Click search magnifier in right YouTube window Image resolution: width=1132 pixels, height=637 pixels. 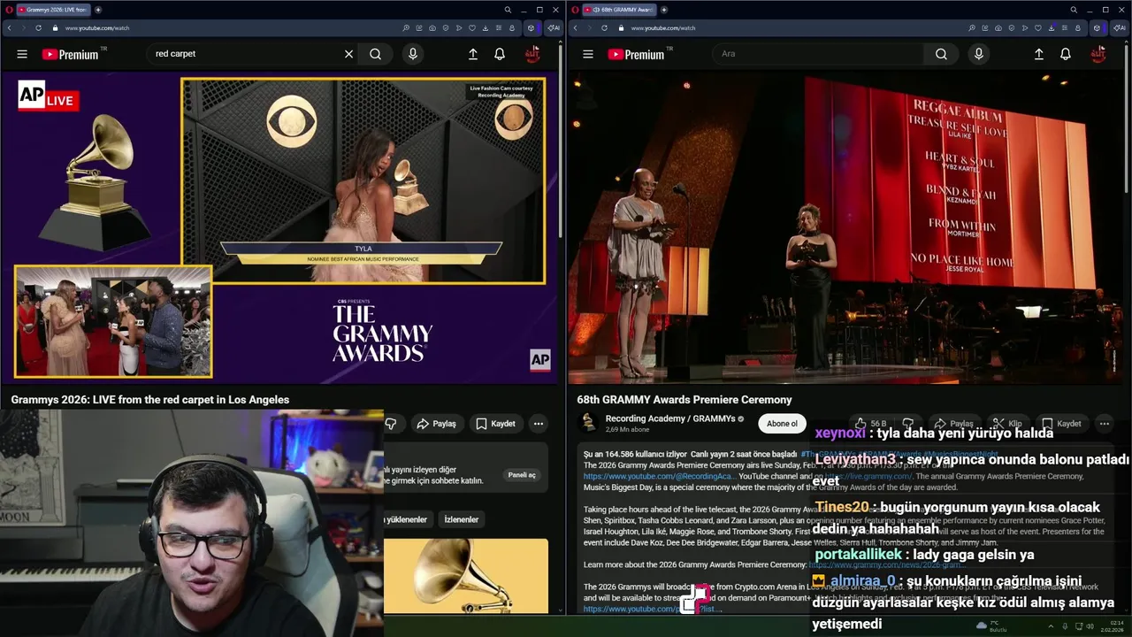[x=941, y=54]
